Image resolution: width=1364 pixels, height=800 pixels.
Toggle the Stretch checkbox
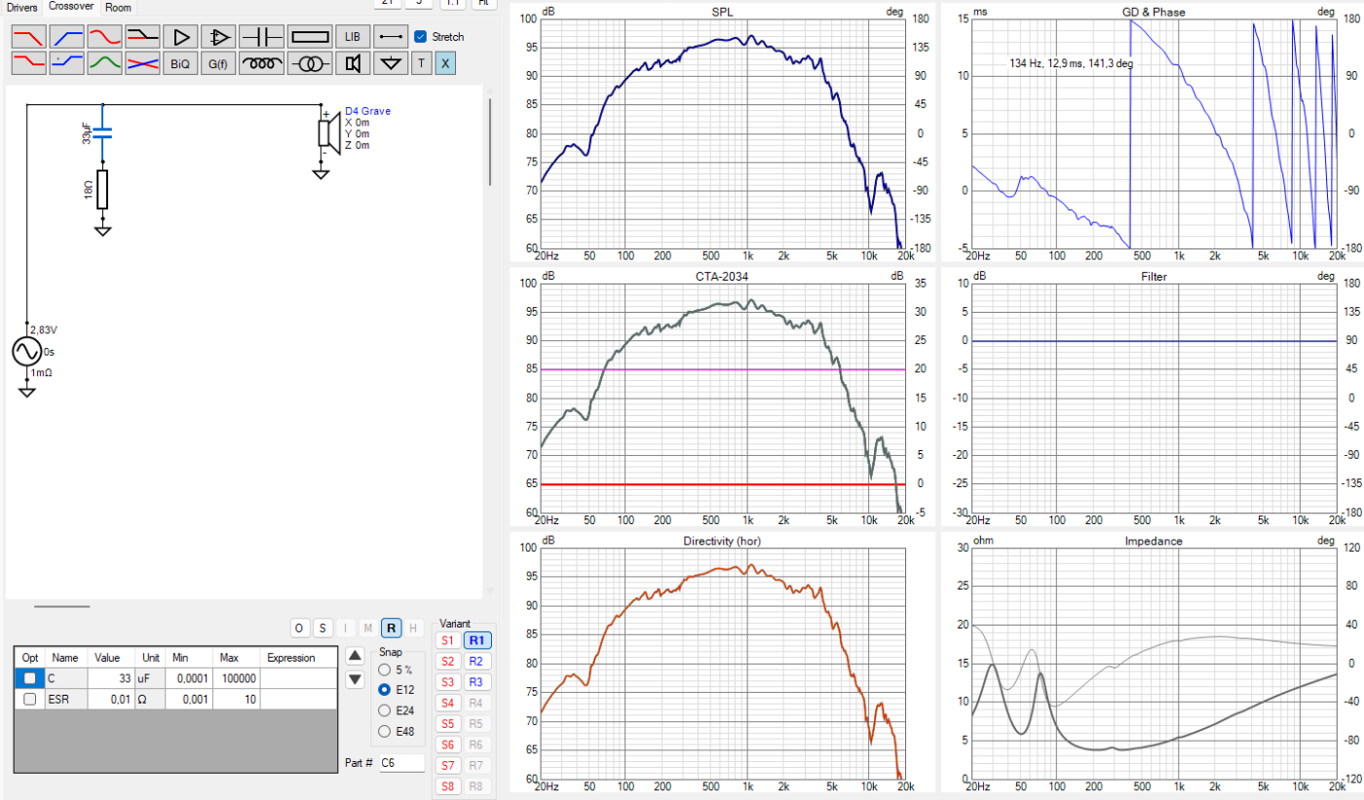point(420,37)
